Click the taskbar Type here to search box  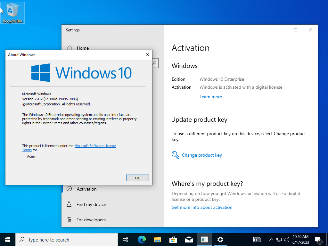pos(67,240)
